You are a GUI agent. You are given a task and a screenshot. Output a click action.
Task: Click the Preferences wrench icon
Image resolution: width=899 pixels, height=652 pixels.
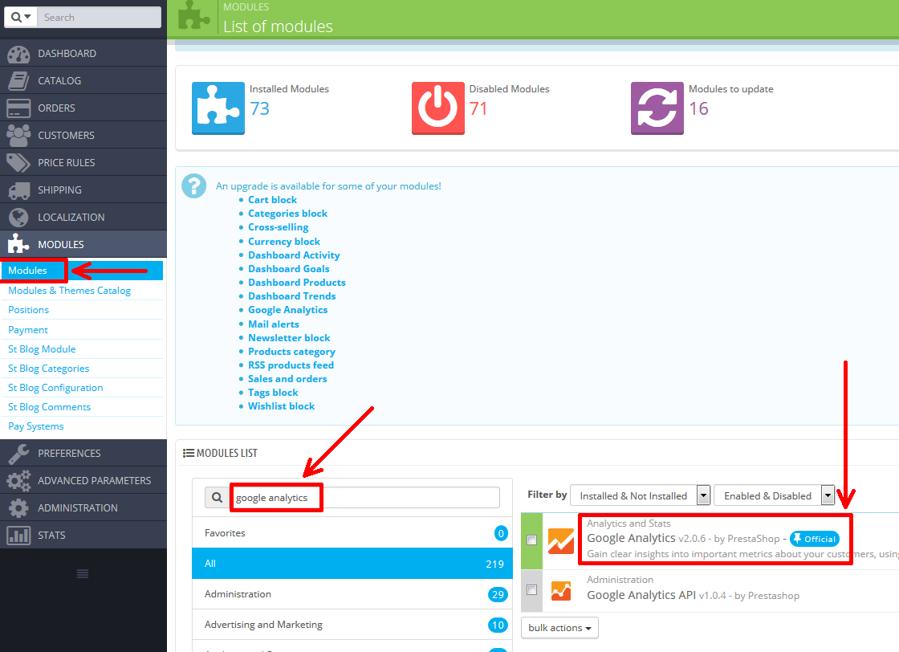[18, 454]
